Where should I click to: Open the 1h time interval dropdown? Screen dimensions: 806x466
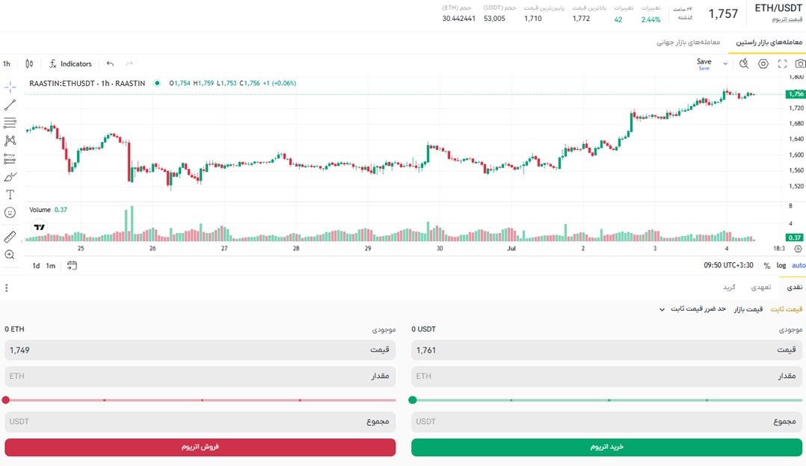click(7, 63)
